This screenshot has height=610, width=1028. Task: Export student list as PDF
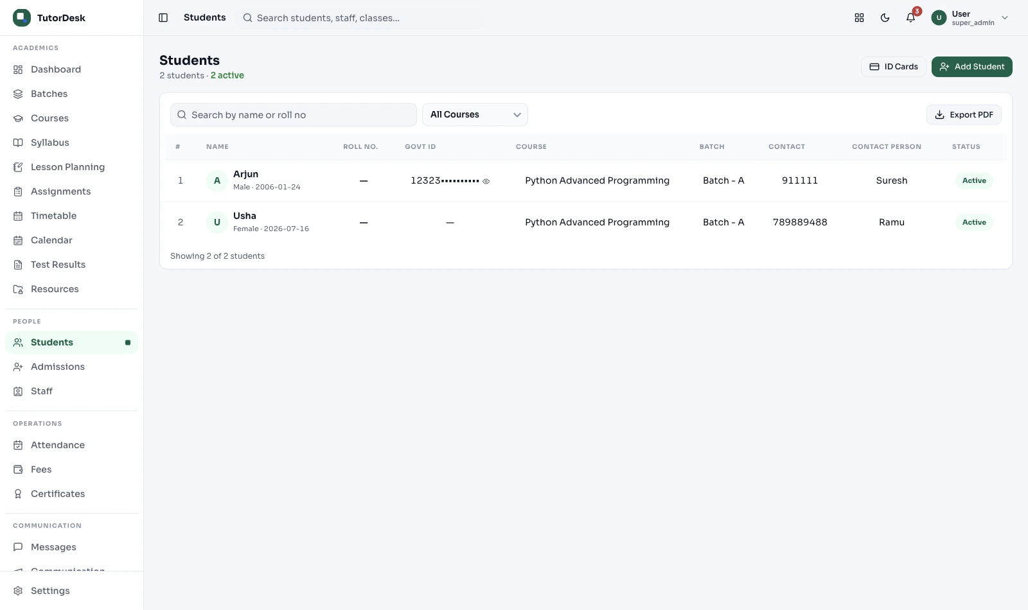[964, 115]
